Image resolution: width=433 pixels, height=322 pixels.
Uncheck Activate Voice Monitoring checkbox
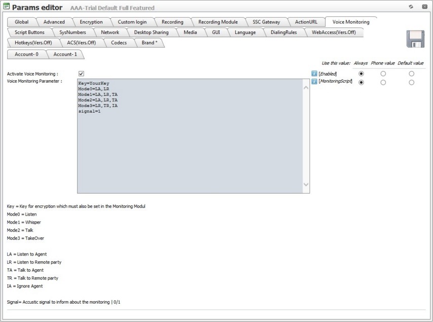pyautogui.click(x=81, y=74)
